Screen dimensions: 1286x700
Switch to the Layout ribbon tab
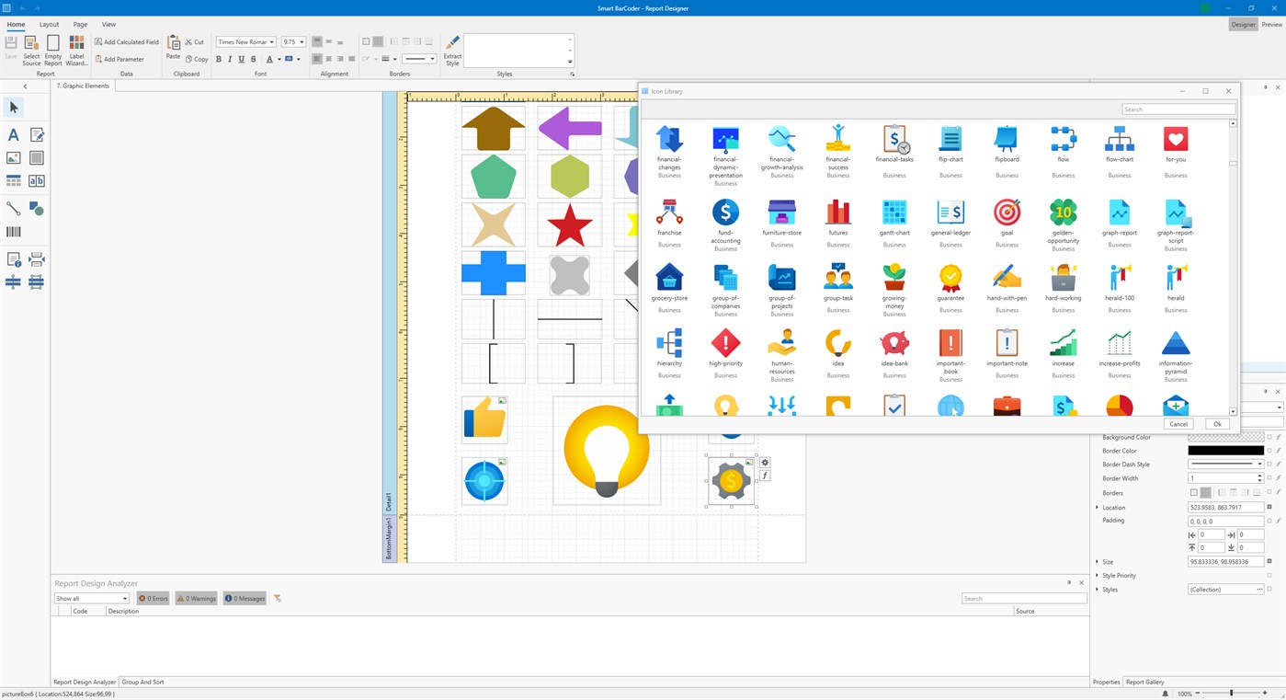[50, 24]
